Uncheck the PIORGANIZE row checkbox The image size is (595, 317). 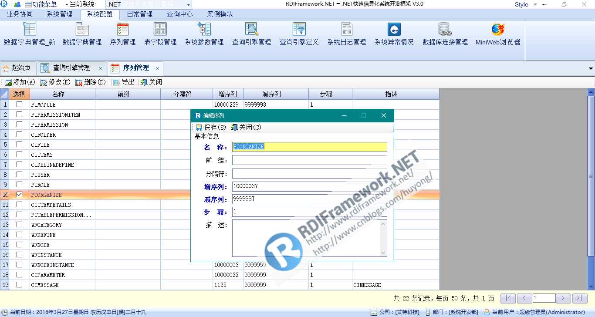point(19,195)
